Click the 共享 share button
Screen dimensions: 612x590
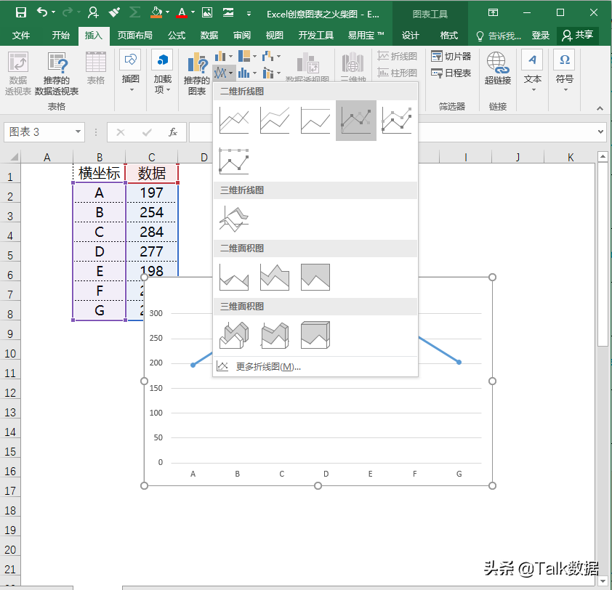click(x=578, y=36)
